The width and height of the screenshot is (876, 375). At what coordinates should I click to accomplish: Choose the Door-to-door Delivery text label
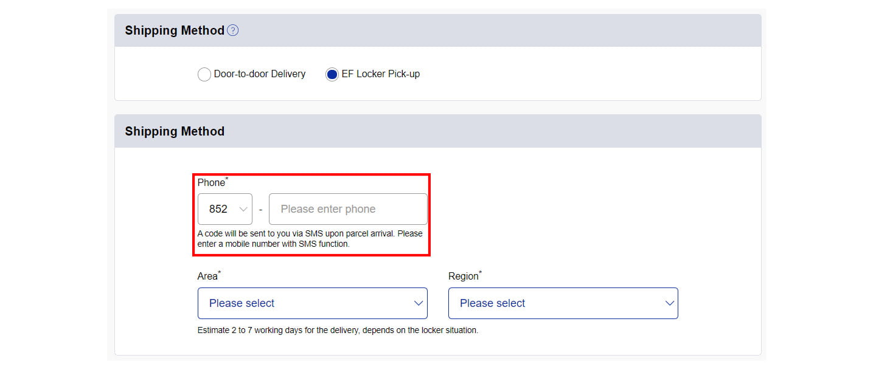click(260, 74)
